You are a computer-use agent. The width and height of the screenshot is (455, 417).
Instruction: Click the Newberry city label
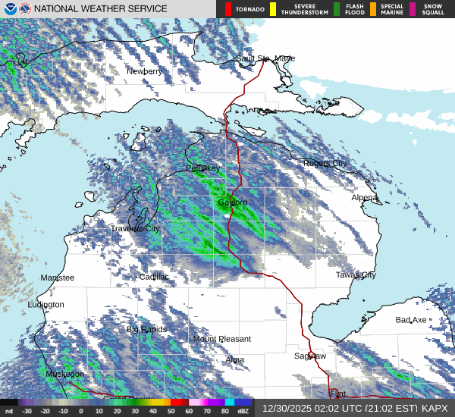tap(144, 71)
